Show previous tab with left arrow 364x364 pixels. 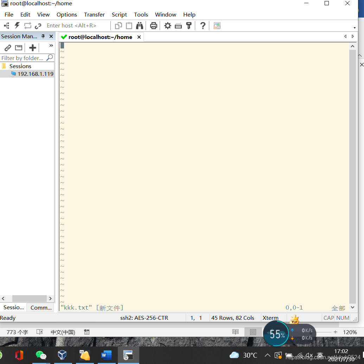pyautogui.click(x=345, y=37)
